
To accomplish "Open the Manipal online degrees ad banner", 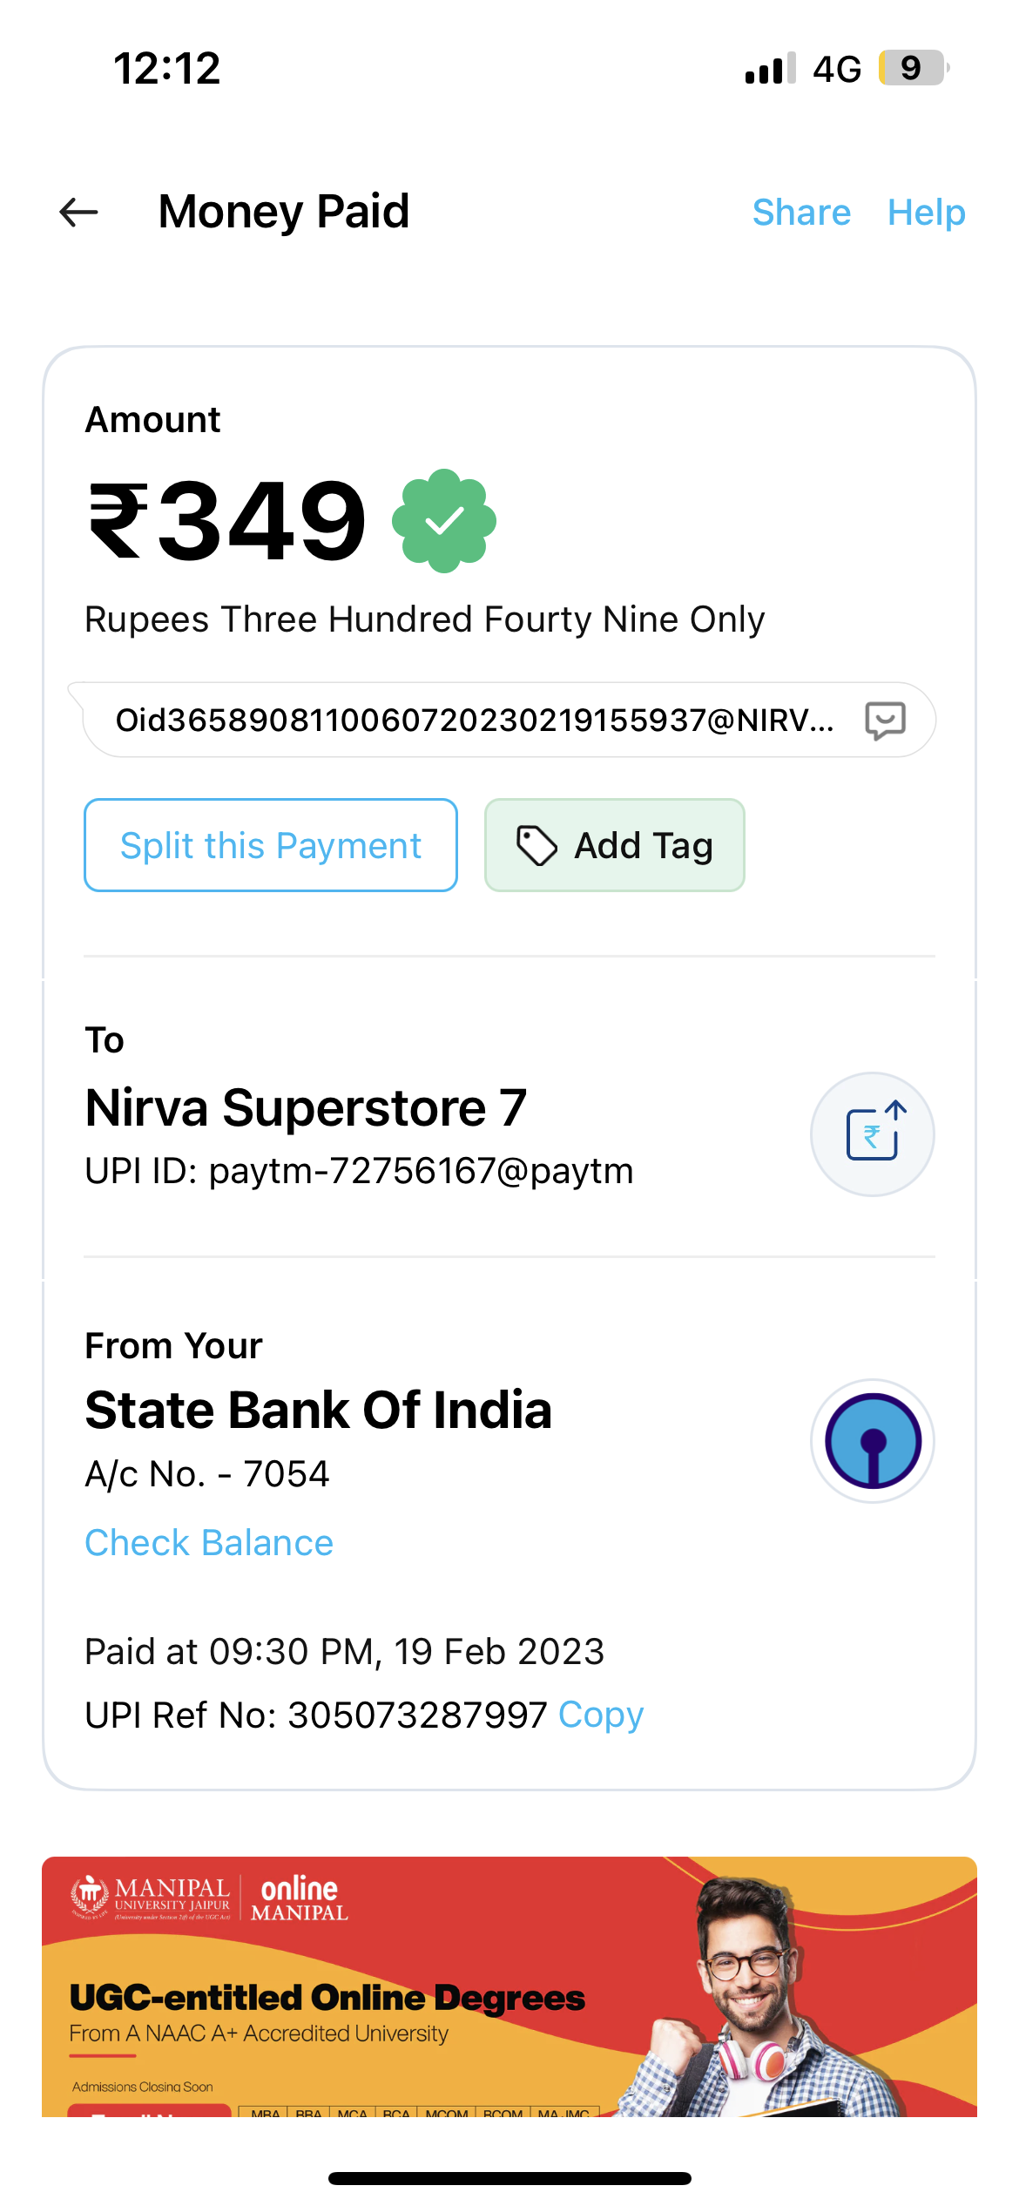I will point(509,1986).
